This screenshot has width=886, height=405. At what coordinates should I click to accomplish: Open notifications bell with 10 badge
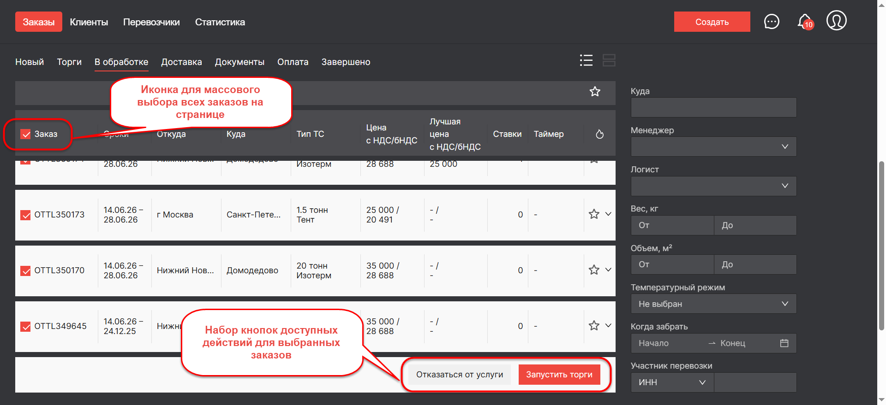click(x=804, y=22)
